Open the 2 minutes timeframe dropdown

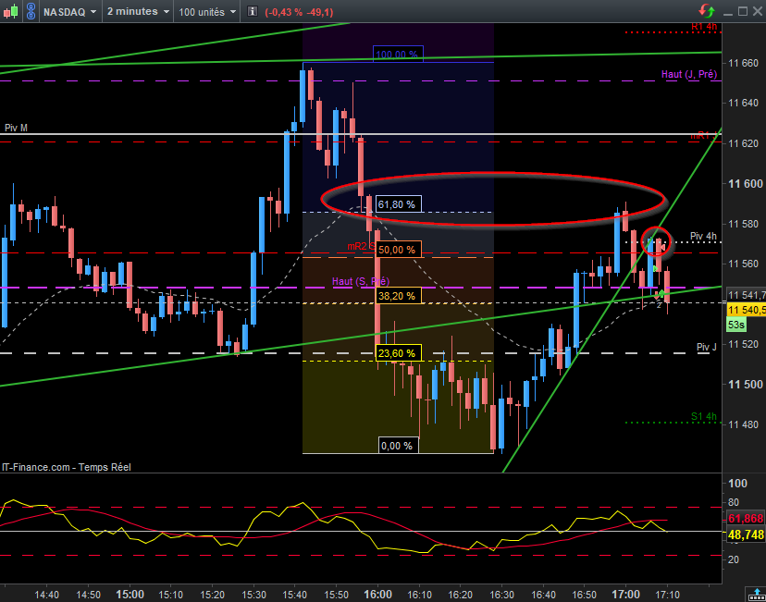pyautogui.click(x=138, y=11)
